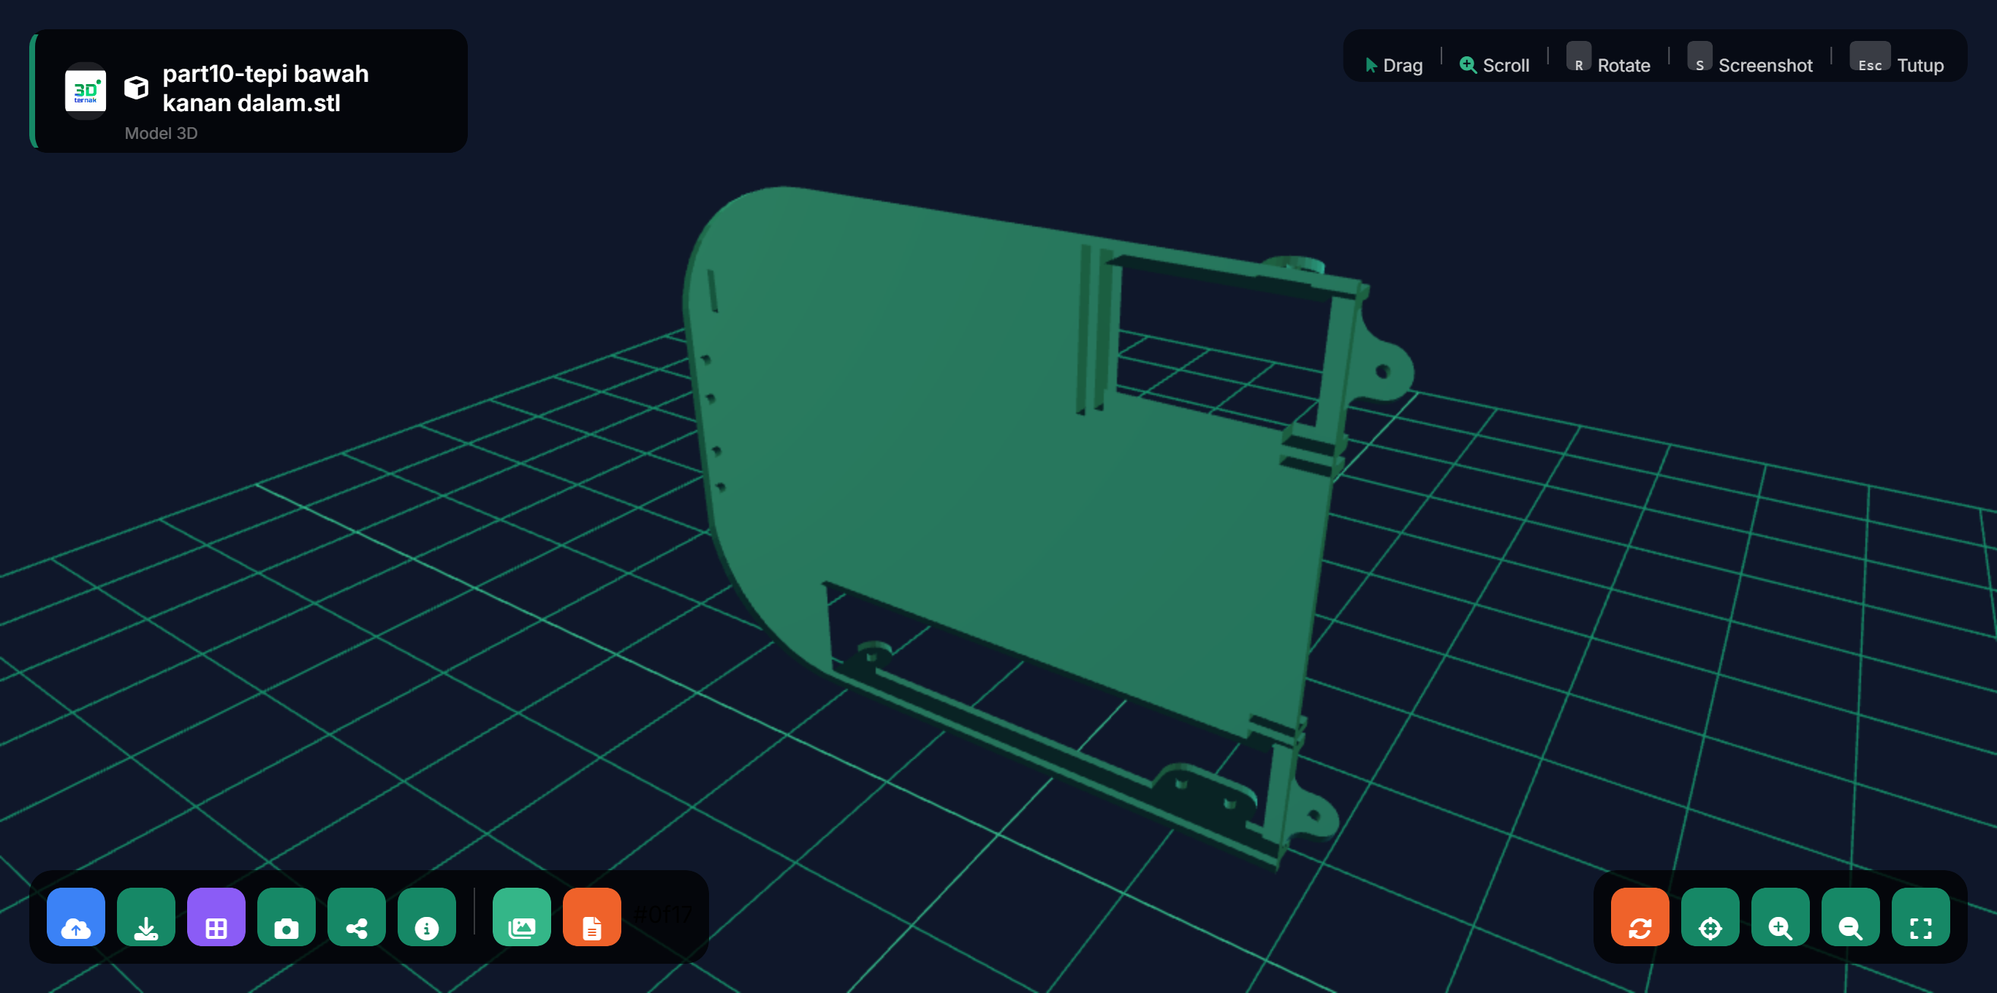Screen dimensions: 1997x993
Task: Activate the R Rotate shortcut hint
Action: click(1609, 58)
